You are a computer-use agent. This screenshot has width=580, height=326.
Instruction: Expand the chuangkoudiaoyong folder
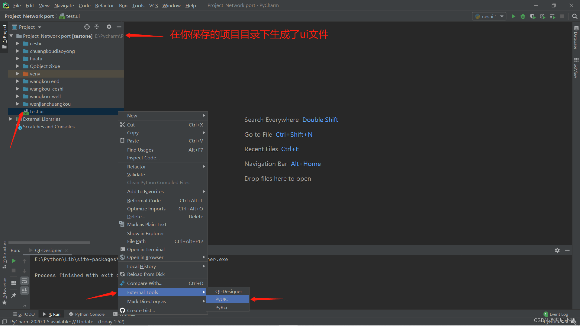pyautogui.click(x=18, y=51)
